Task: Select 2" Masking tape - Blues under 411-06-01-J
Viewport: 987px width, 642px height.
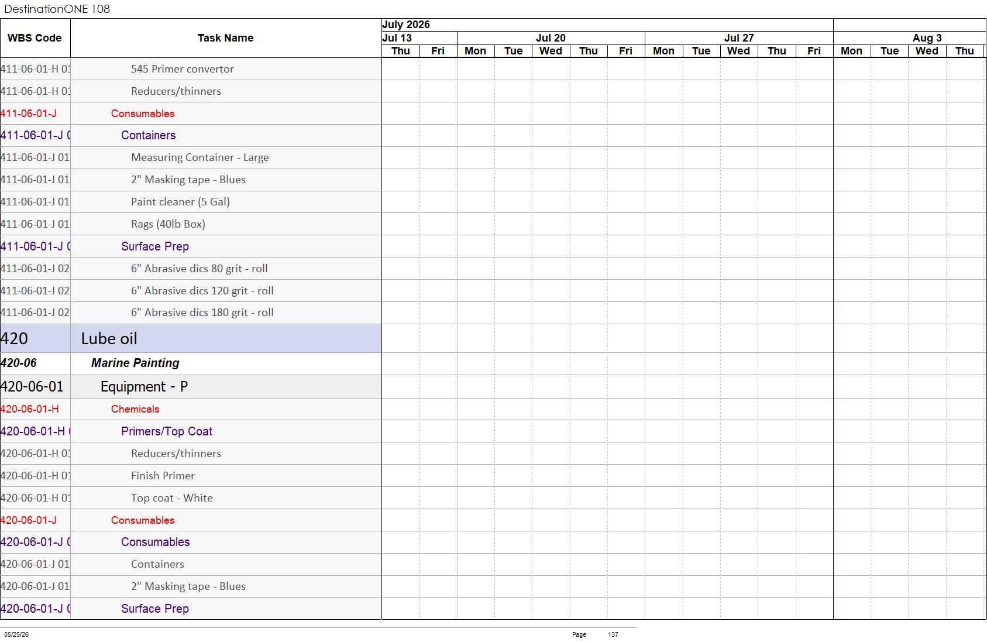Action: [x=191, y=180]
